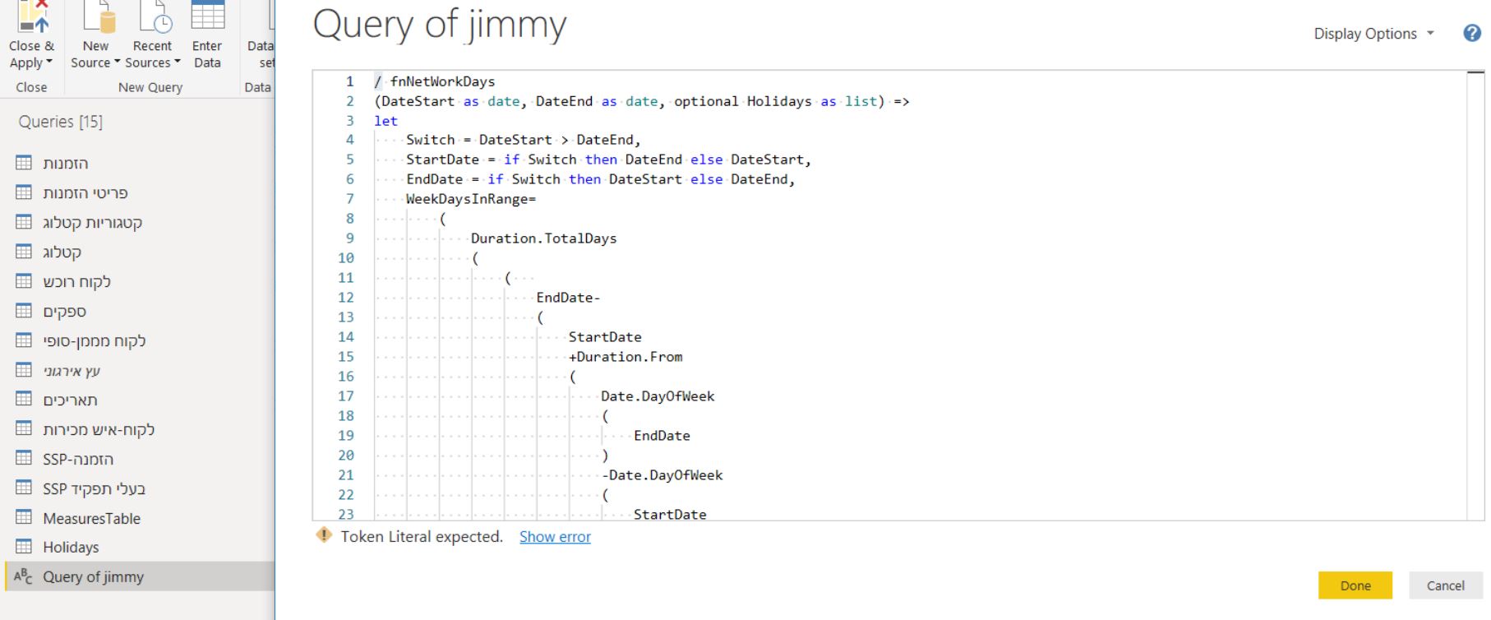
Task: Click +Duration.From on line 15
Action: 625,357
